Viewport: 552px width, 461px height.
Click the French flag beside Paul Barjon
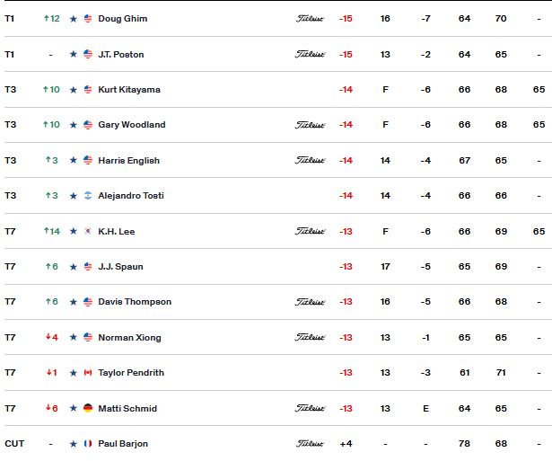[x=88, y=444]
